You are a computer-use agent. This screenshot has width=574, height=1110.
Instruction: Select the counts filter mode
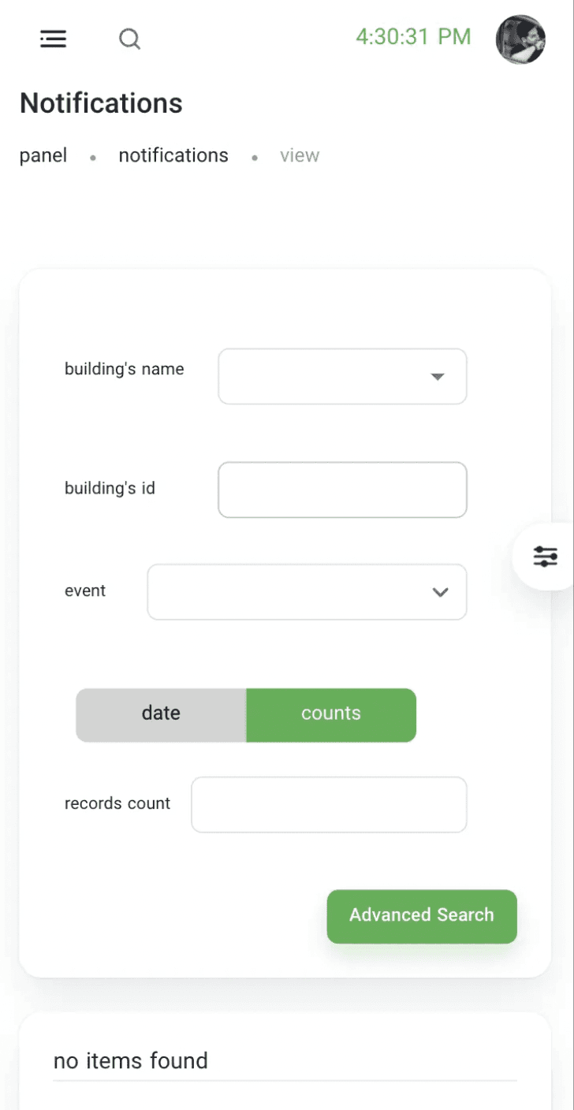(331, 714)
